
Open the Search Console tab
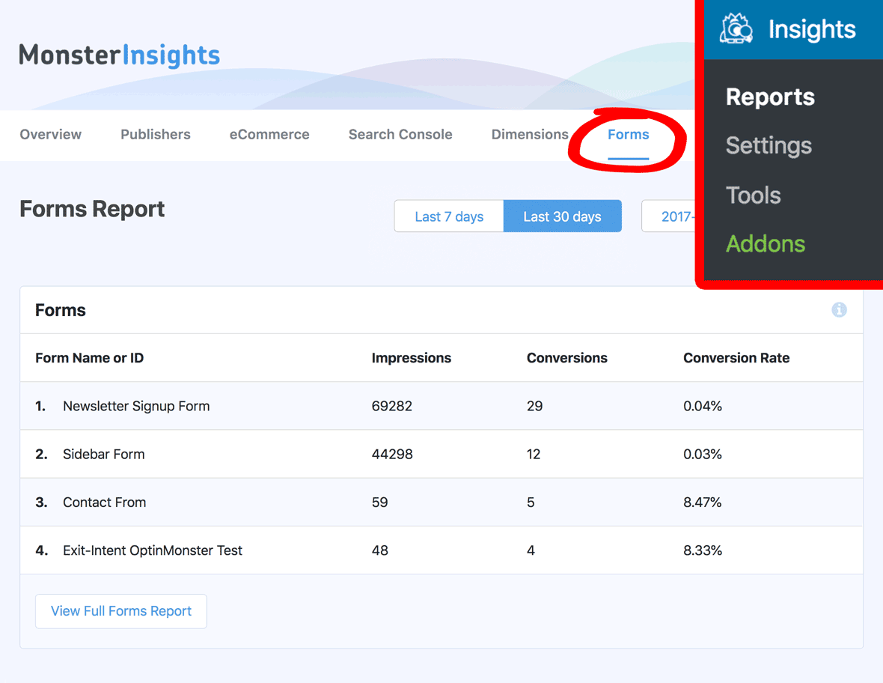pos(400,135)
